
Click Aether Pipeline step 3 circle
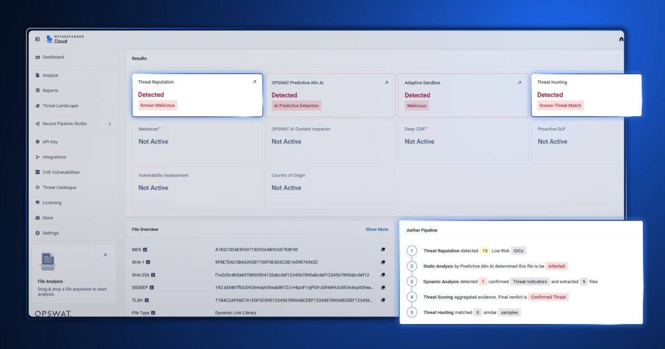point(411,282)
